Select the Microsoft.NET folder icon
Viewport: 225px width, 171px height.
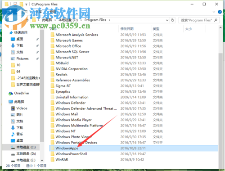click(52, 58)
